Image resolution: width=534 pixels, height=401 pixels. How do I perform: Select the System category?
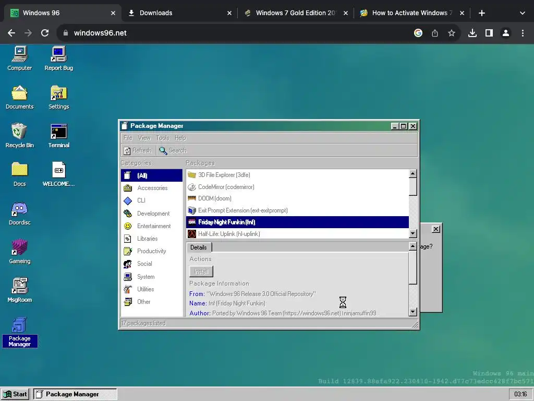click(x=152, y=277)
